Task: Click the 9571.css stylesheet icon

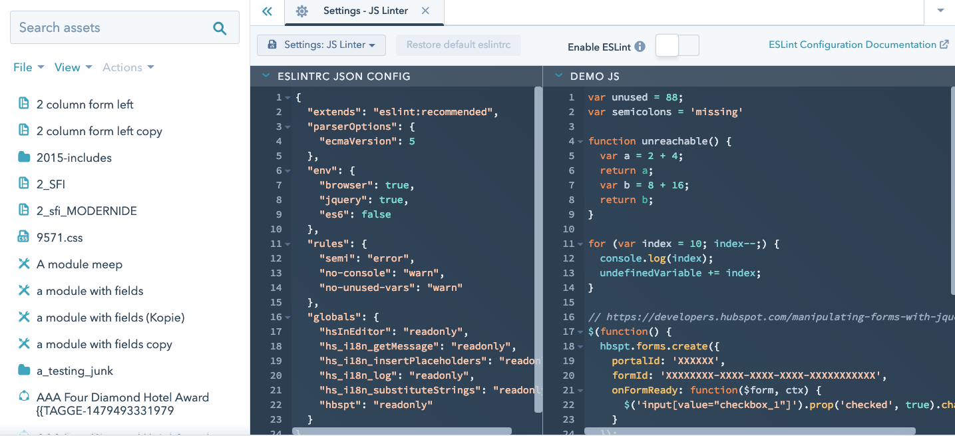Action: [24, 236]
